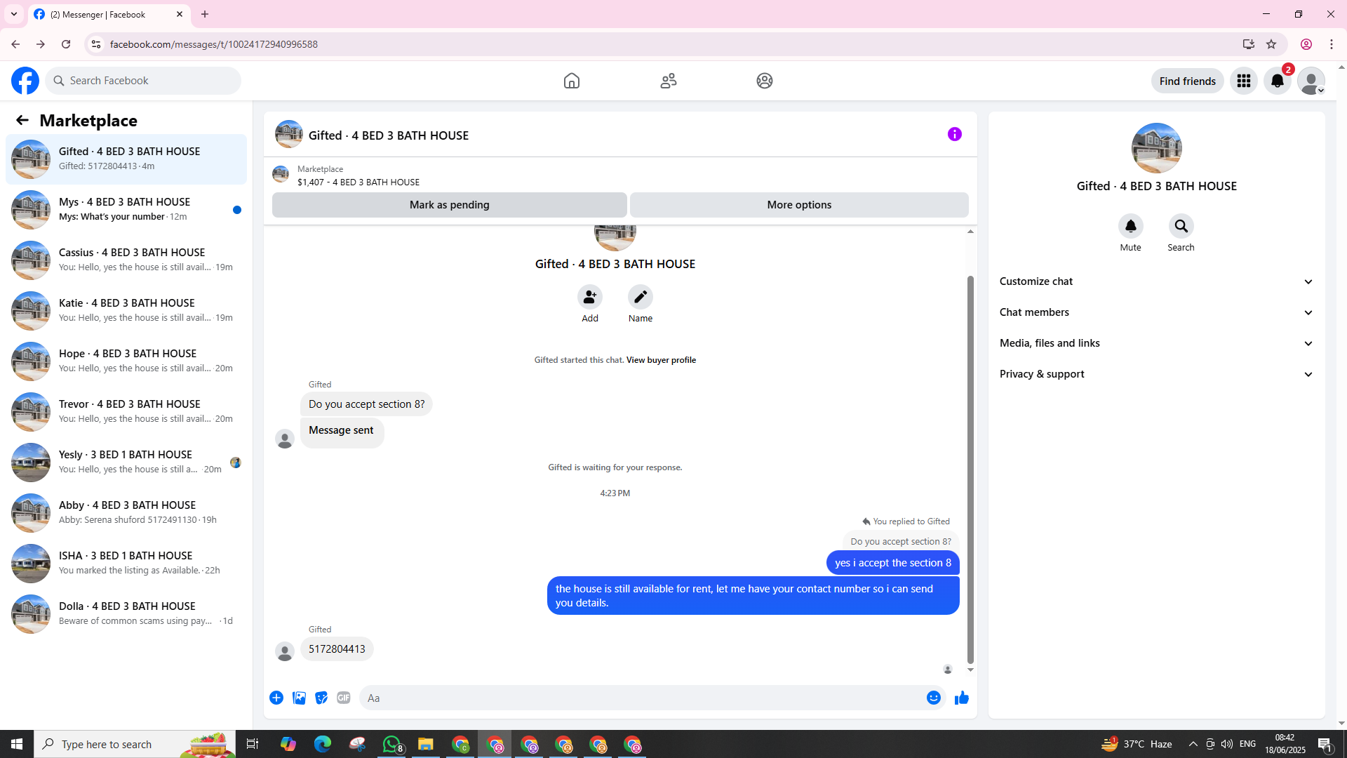The width and height of the screenshot is (1347, 758).
Task: Open the Groups icon in top navigation
Action: 765,81
